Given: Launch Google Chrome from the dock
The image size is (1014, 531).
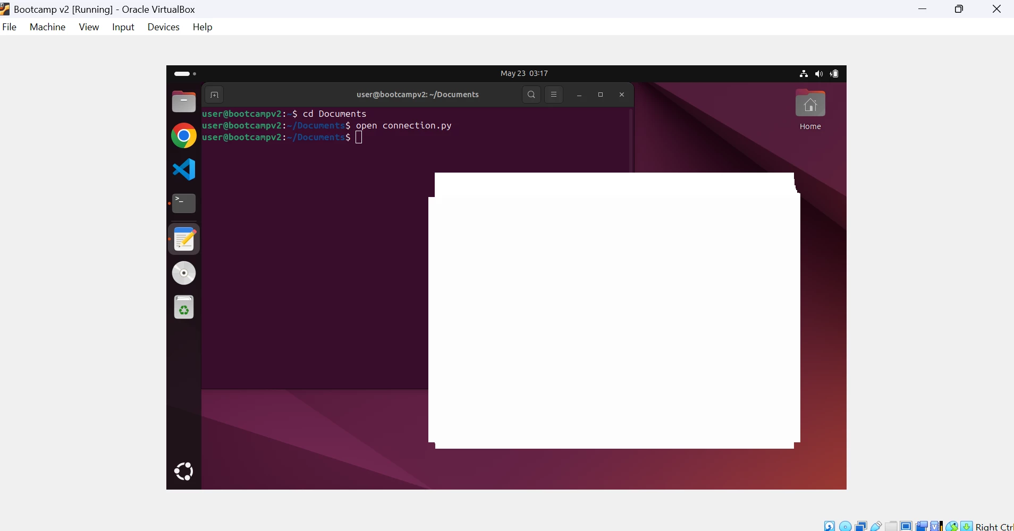Looking at the screenshot, I should pyautogui.click(x=184, y=136).
